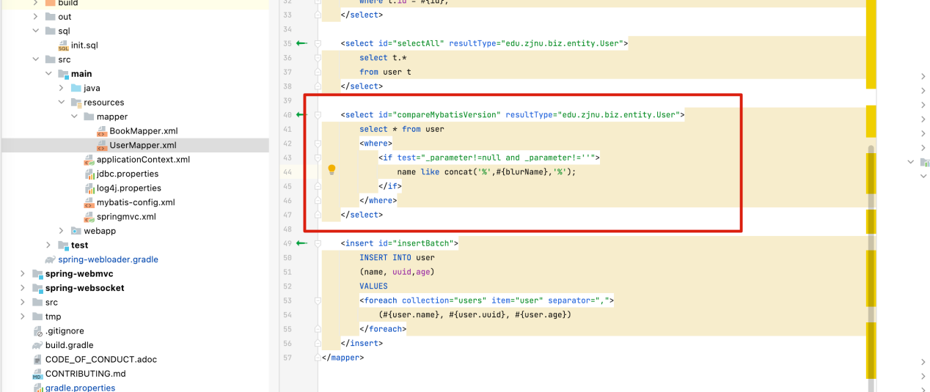This screenshot has height=392, width=930.
Task: Open applicationContext.xml from the tree
Action: click(143, 160)
